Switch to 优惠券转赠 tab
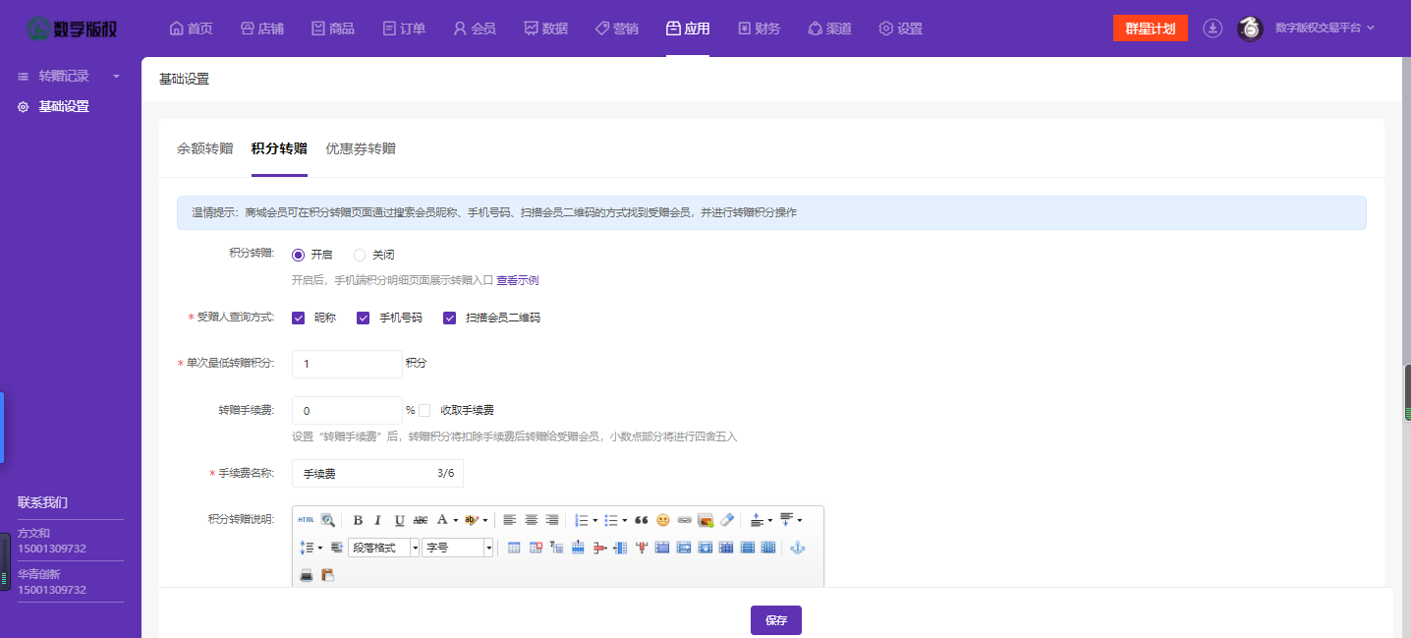The image size is (1411, 638). [x=361, y=148]
